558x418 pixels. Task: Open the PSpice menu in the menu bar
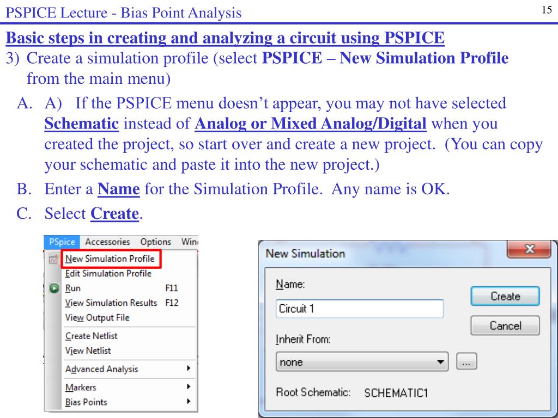point(62,242)
